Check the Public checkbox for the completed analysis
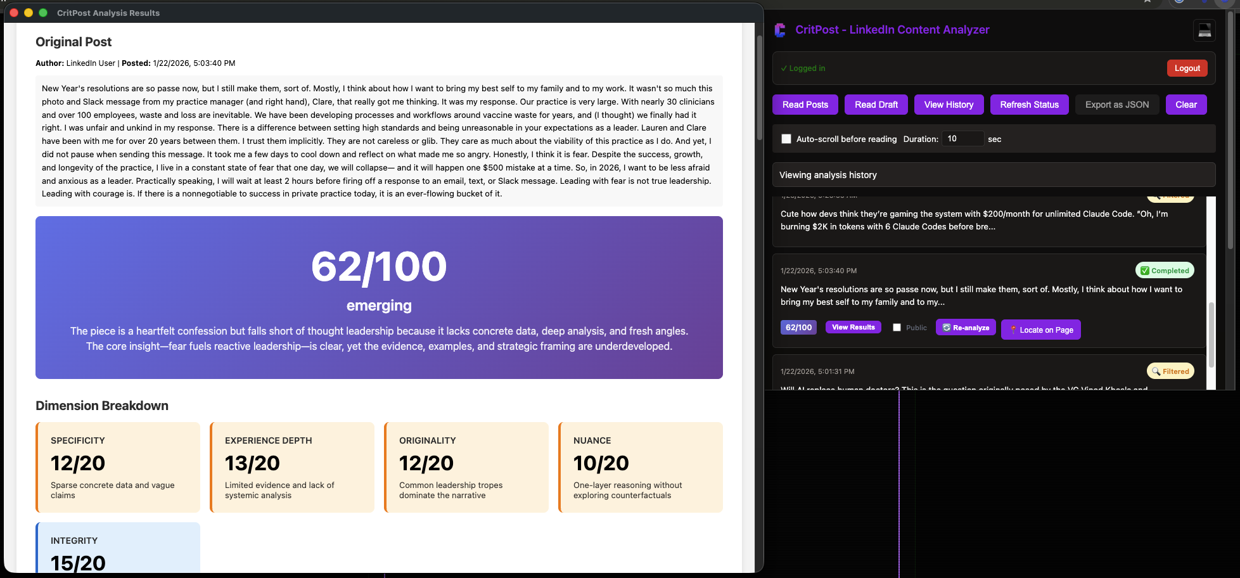This screenshot has width=1240, height=578. [897, 327]
